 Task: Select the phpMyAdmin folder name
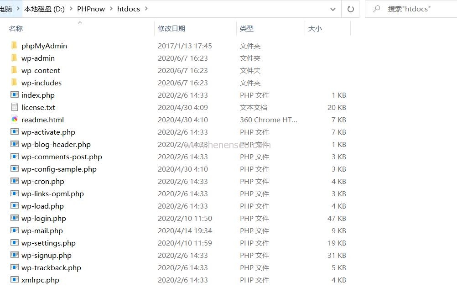(44, 46)
